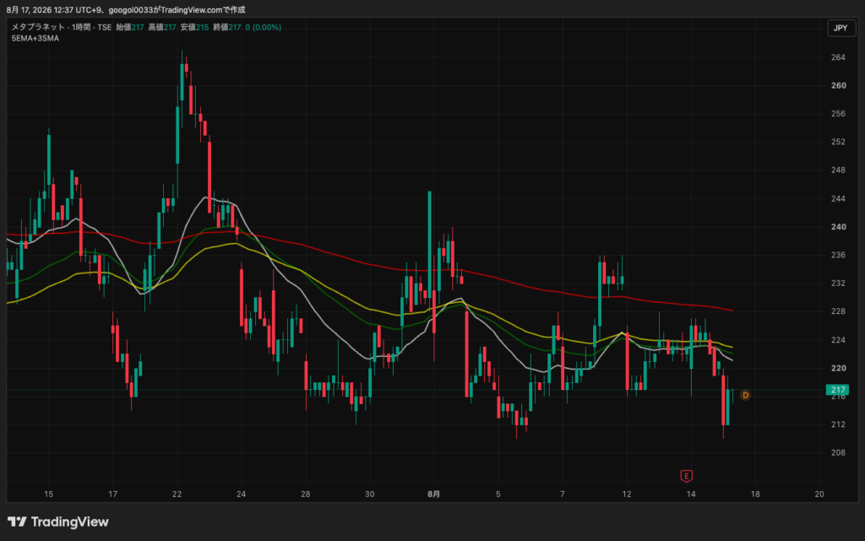Click the highest candlestick near 264
Viewport: 865px width, 541px height.
[182, 83]
